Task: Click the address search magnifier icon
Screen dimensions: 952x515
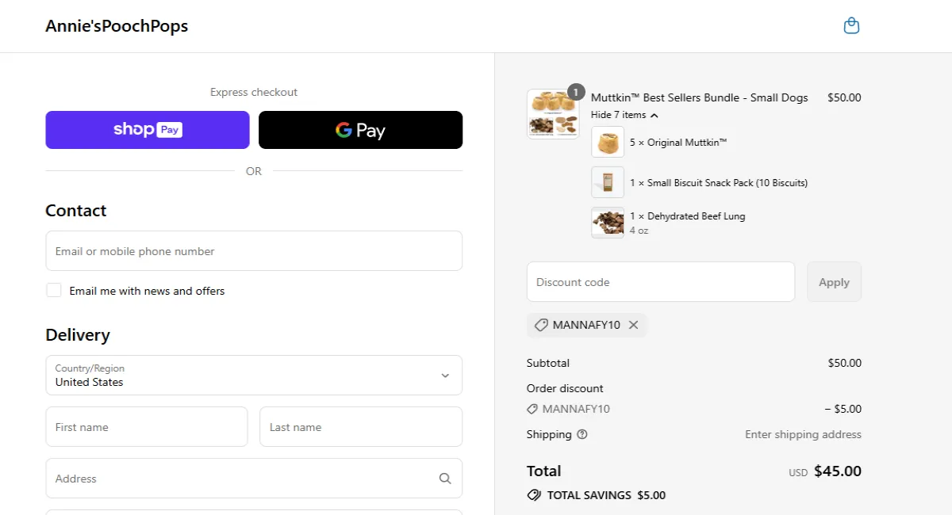Action: click(x=445, y=479)
